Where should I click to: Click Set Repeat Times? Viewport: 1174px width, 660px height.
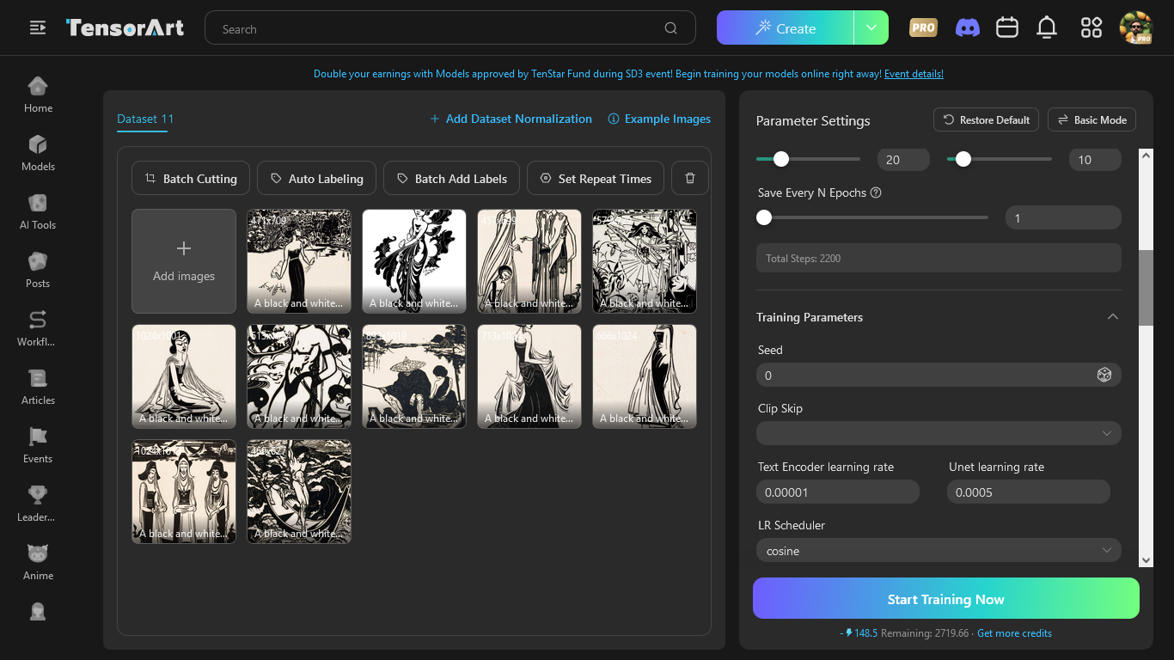click(x=596, y=178)
